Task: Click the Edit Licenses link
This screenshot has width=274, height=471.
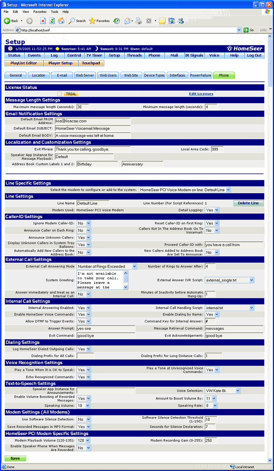Action: 201,94
